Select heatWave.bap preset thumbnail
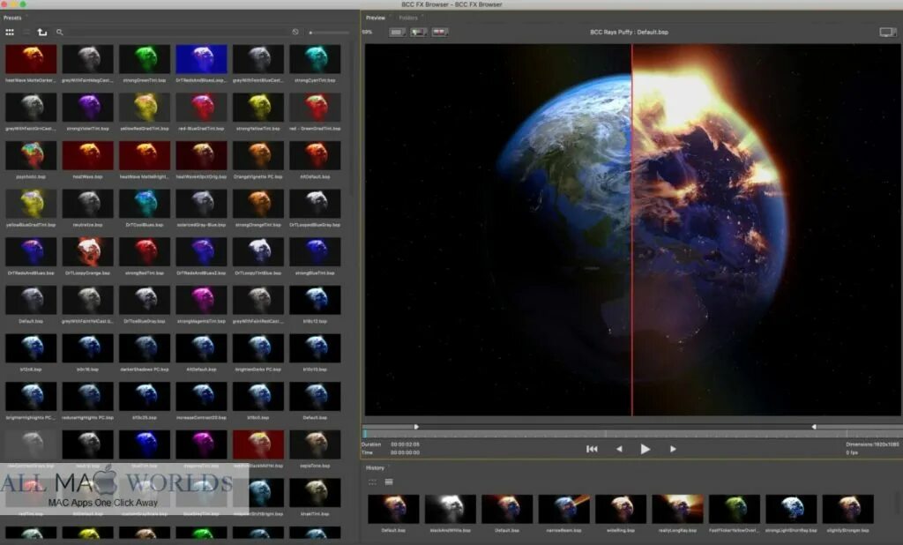The width and height of the screenshot is (903, 545). pyautogui.click(x=87, y=155)
